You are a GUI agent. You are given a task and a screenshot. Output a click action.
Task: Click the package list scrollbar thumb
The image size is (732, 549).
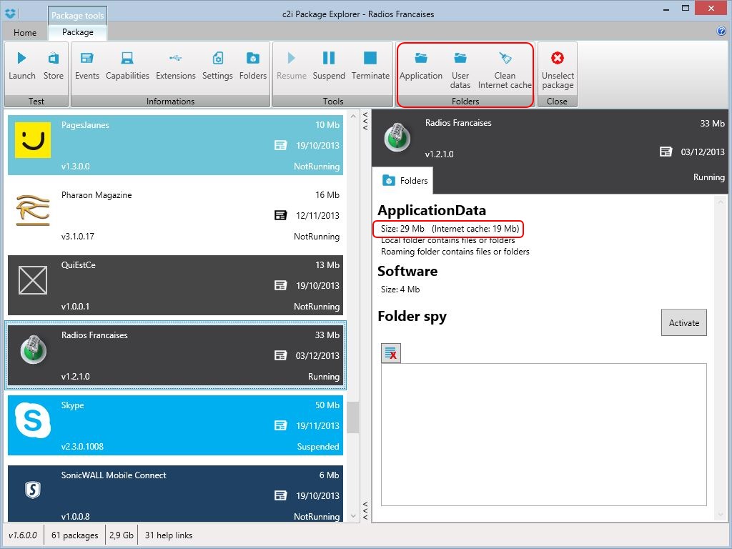[353, 417]
